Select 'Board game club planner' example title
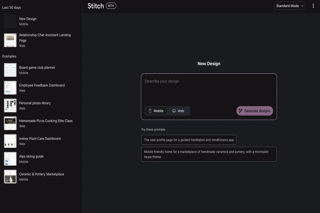This screenshot has height=213, width=320. 37,68
